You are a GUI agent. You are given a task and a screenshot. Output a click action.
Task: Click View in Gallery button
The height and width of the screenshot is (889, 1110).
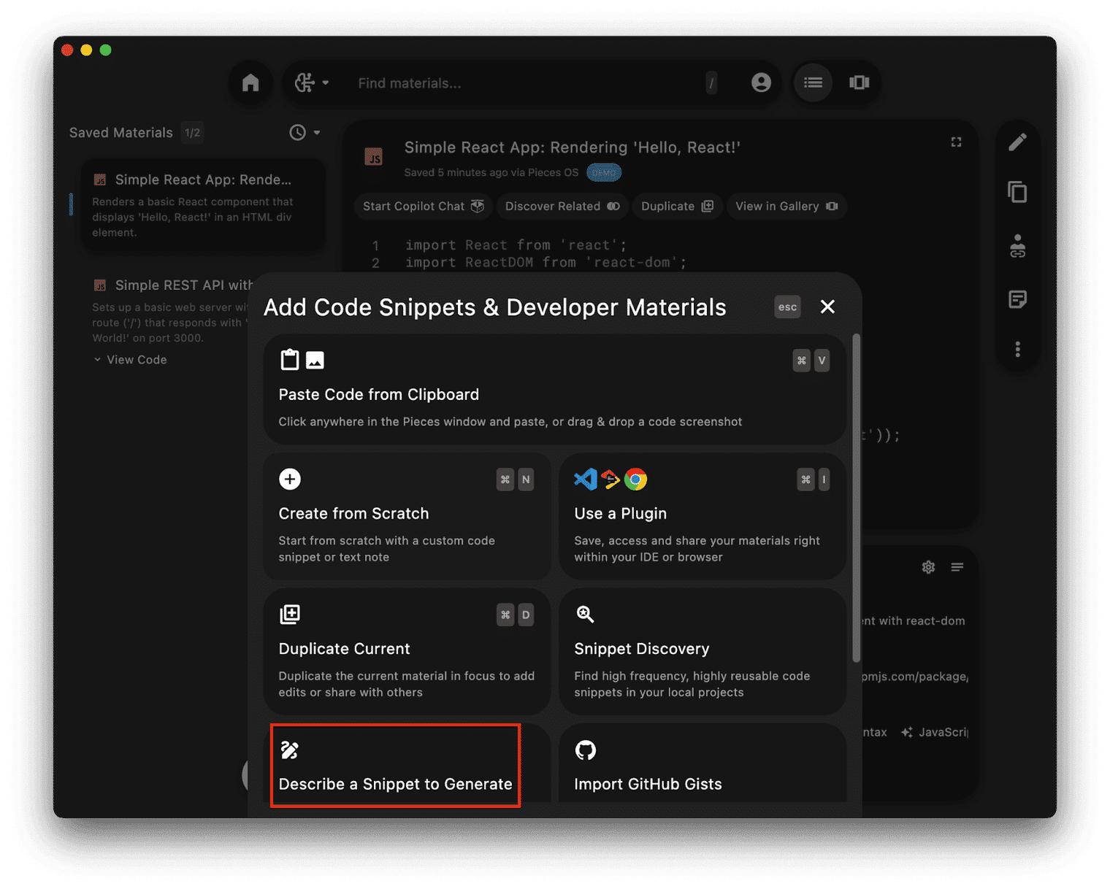tap(786, 207)
